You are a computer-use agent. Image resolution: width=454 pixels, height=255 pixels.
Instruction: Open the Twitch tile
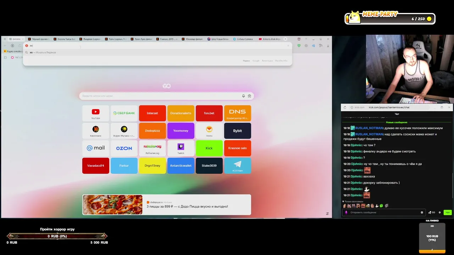click(x=181, y=148)
